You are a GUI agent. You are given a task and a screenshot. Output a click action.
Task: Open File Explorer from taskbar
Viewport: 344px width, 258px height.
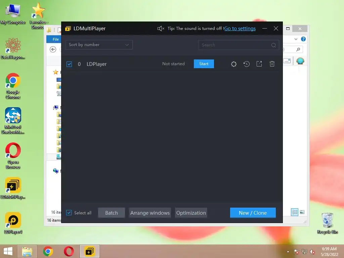point(27,251)
